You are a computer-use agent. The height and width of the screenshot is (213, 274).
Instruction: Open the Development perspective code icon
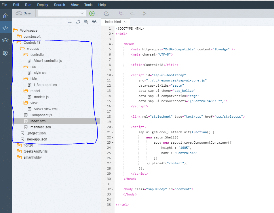(x=5, y=28)
